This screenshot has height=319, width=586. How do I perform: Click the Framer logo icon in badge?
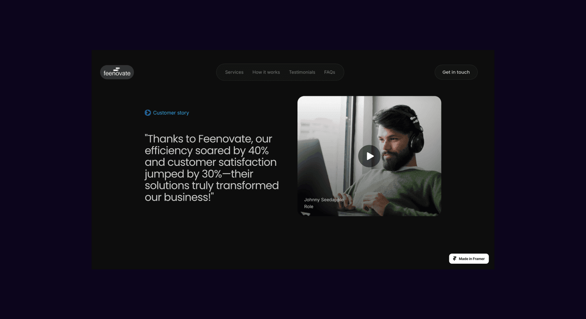coord(455,259)
